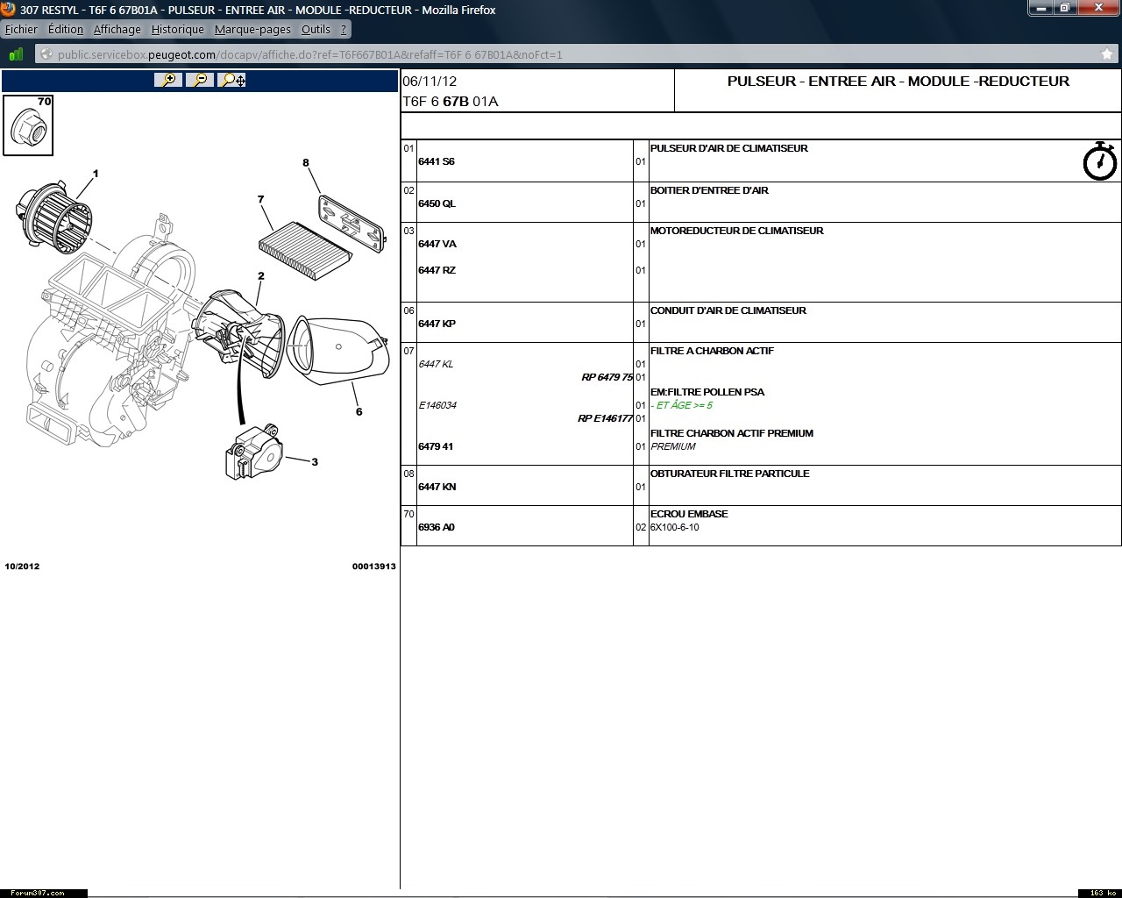Screen dimensions: 1122x898
Task: Select the zoom-and-pan magnifier tool
Action: (x=232, y=80)
